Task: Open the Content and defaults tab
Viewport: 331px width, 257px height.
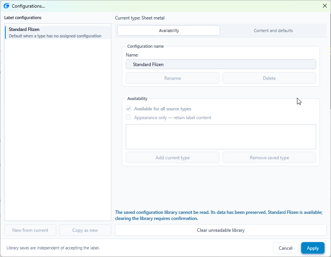Action: (273, 31)
